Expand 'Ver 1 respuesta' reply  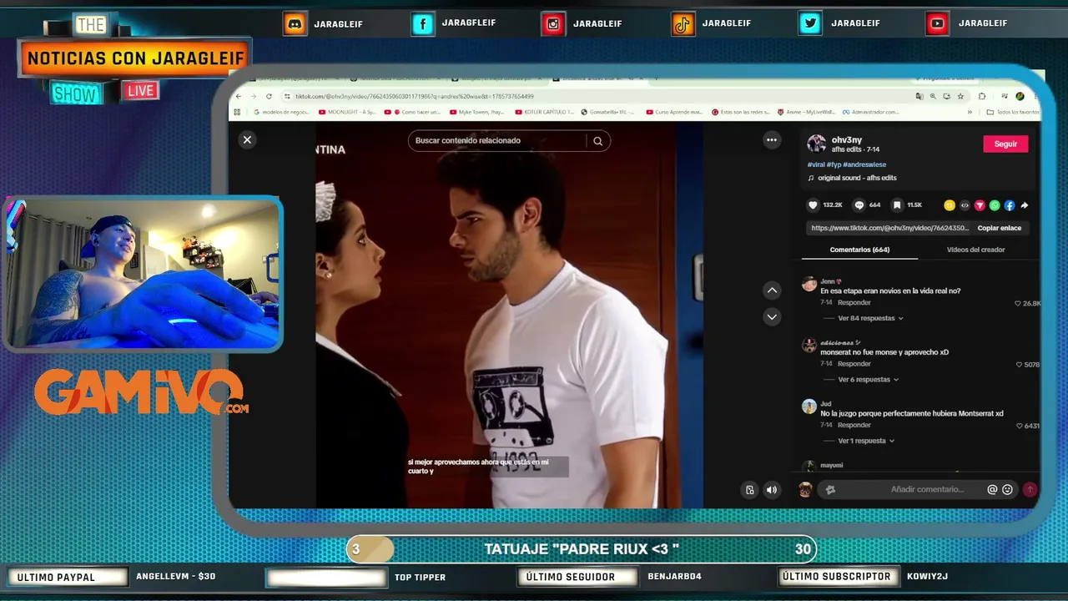(x=865, y=441)
